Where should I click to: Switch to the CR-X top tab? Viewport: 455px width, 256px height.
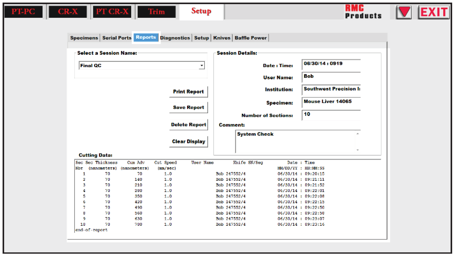68,12
